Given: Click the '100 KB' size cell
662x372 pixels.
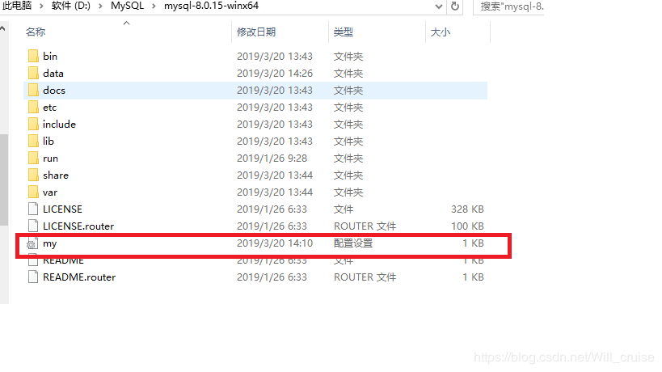Looking at the screenshot, I should point(467,226).
